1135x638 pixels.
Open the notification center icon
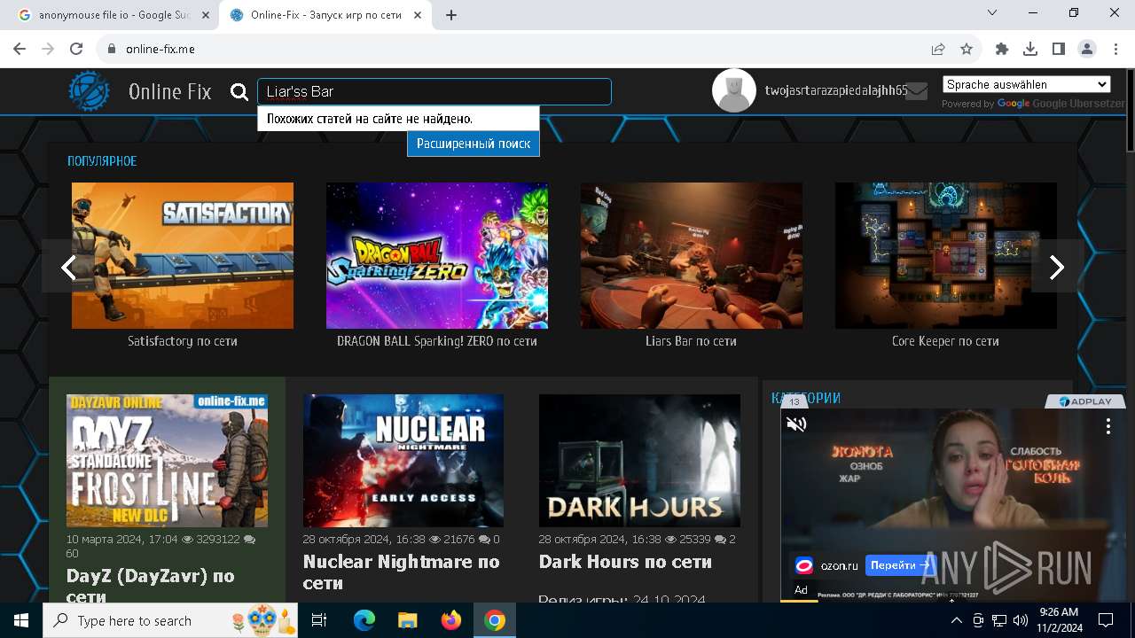[x=1106, y=620]
